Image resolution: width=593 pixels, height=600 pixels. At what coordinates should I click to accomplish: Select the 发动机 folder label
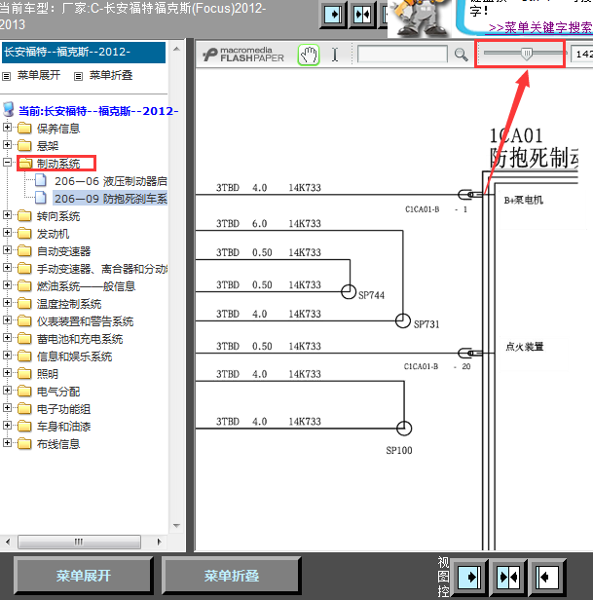[53, 234]
